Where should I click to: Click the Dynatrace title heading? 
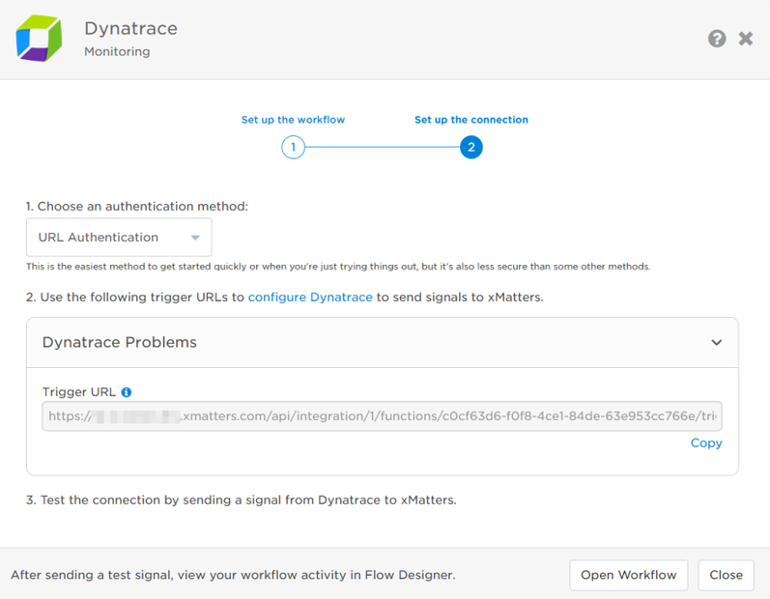click(x=130, y=29)
